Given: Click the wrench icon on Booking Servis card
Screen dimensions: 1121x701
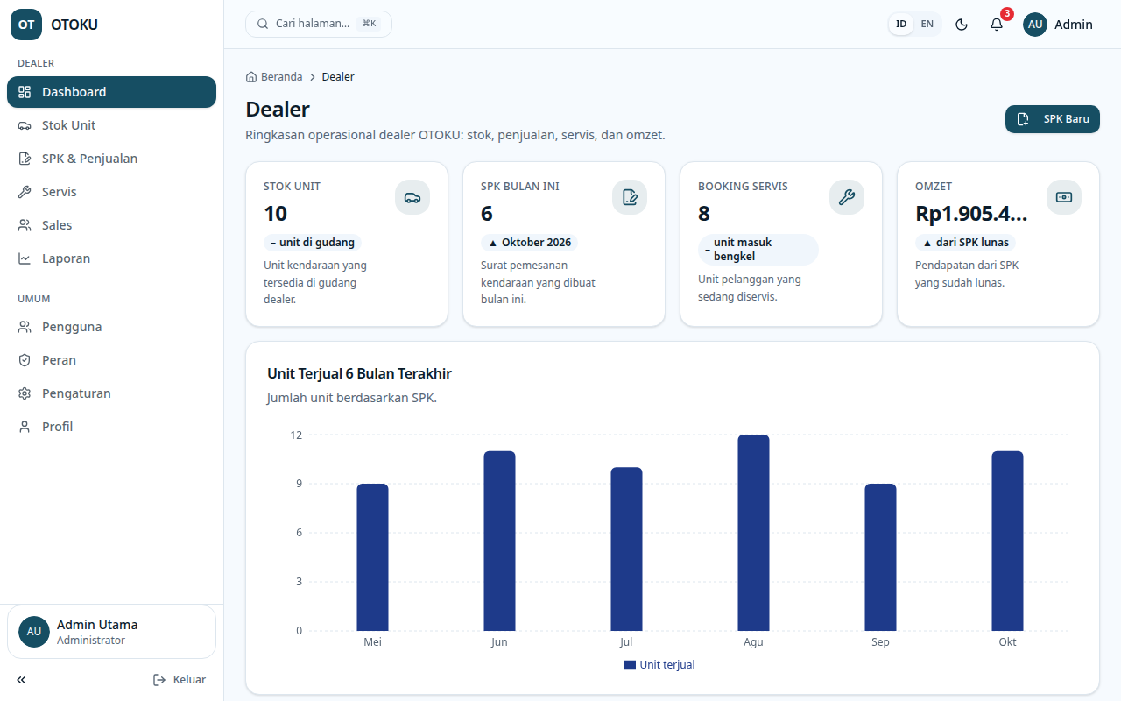Looking at the screenshot, I should (x=847, y=197).
